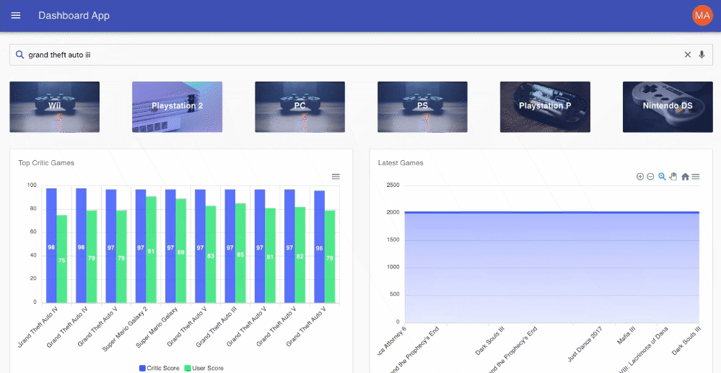721x373 pixels.
Task: Click the Dashboard App title
Action: click(x=74, y=16)
